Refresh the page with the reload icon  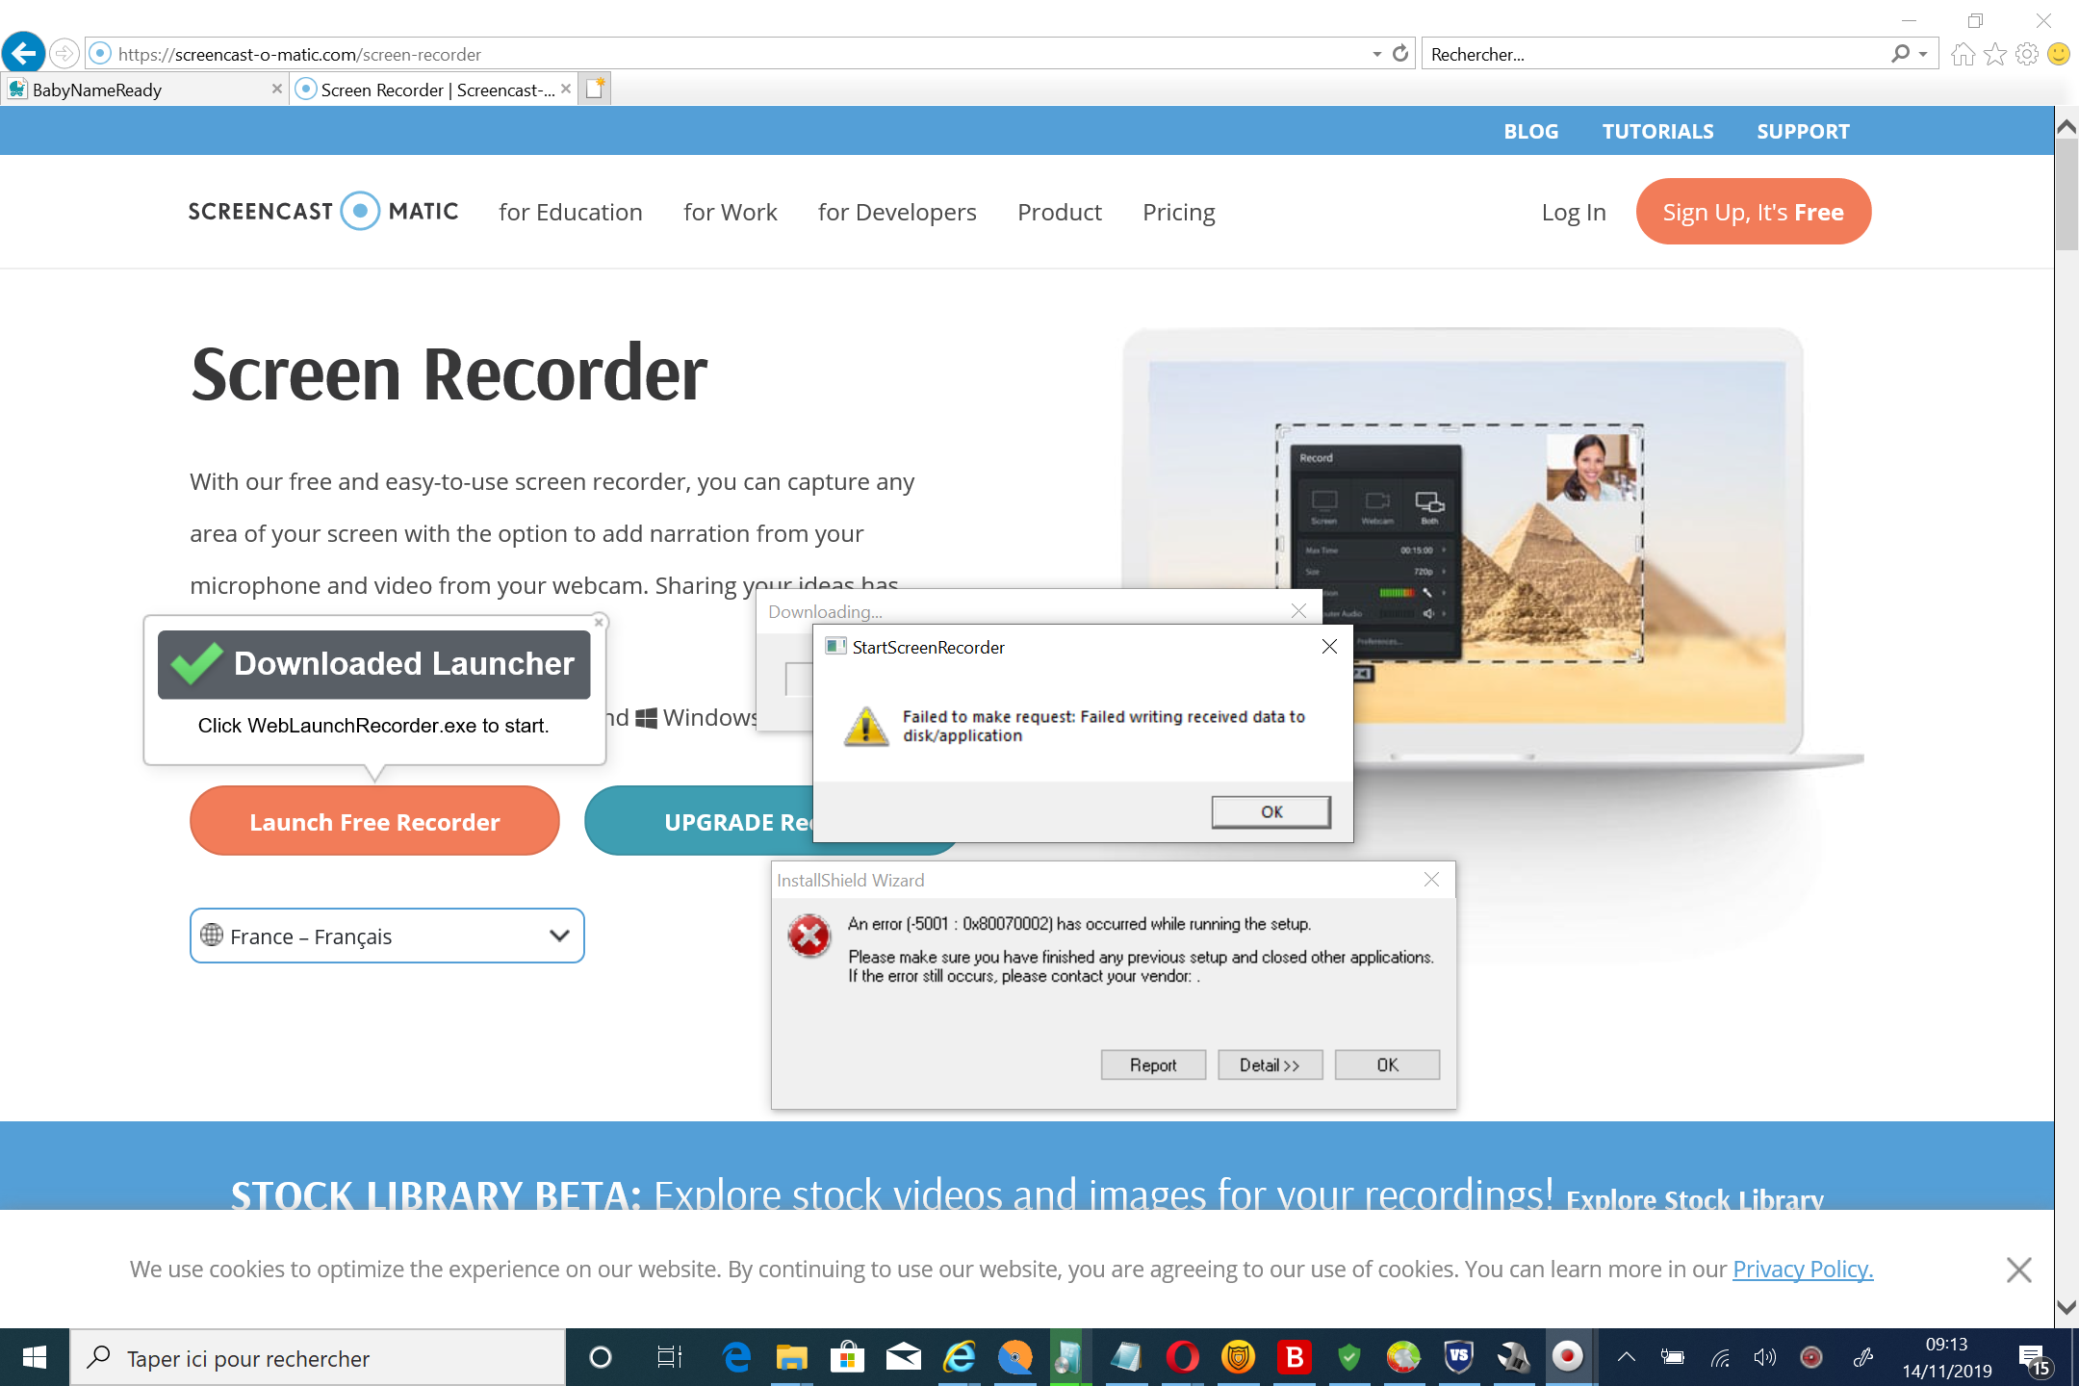(x=1400, y=54)
